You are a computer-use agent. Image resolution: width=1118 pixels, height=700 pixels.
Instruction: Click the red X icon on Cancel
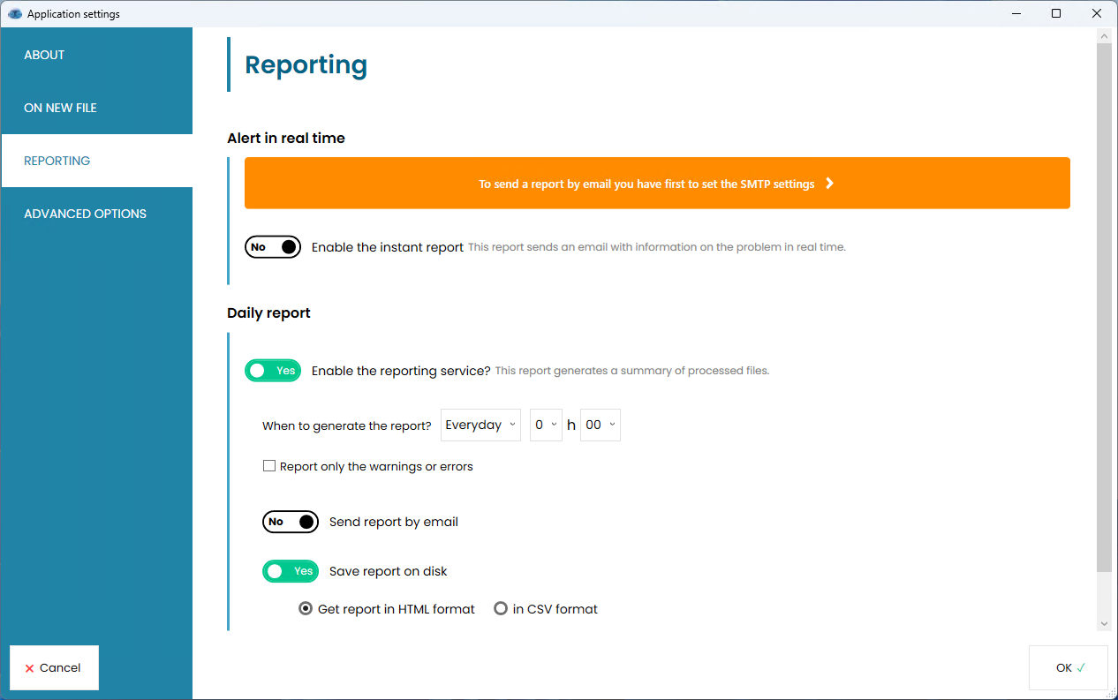(29, 668)
